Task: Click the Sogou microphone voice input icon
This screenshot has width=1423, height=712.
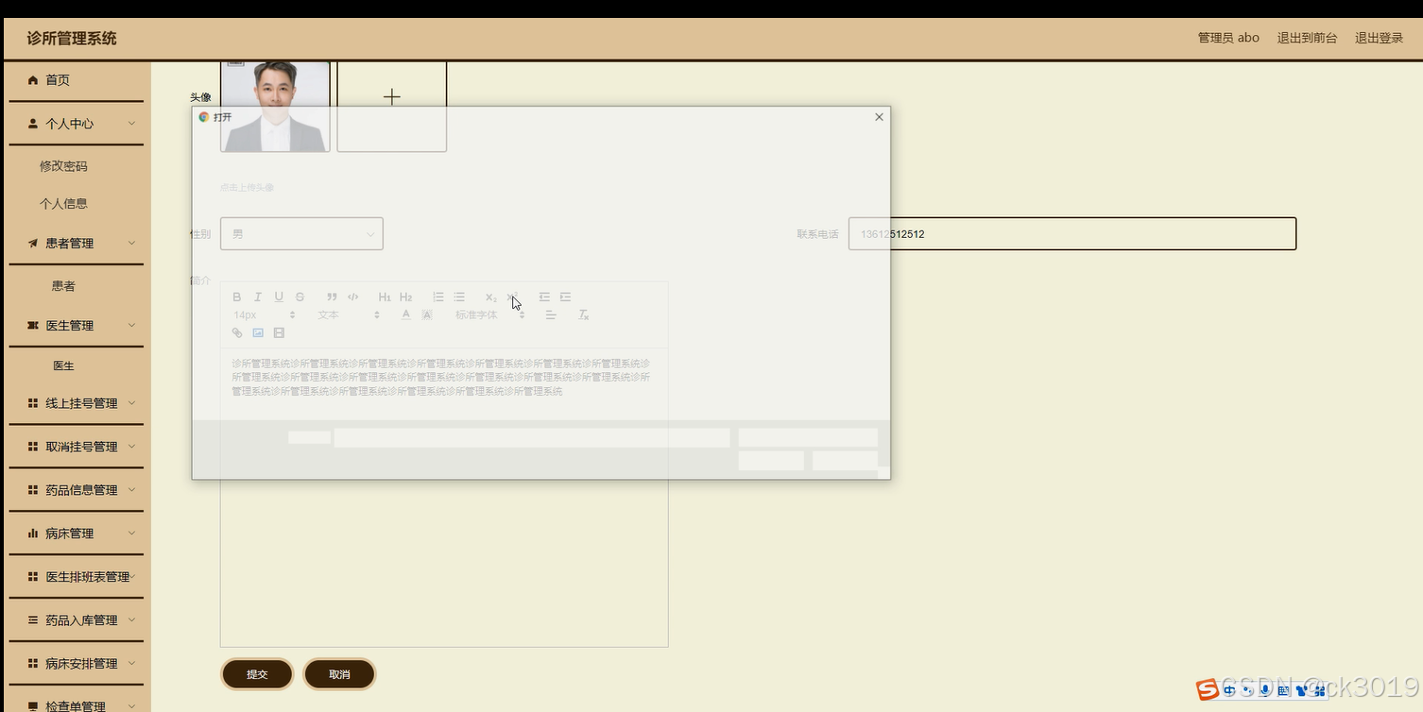Action: (x=1265, y=690)
